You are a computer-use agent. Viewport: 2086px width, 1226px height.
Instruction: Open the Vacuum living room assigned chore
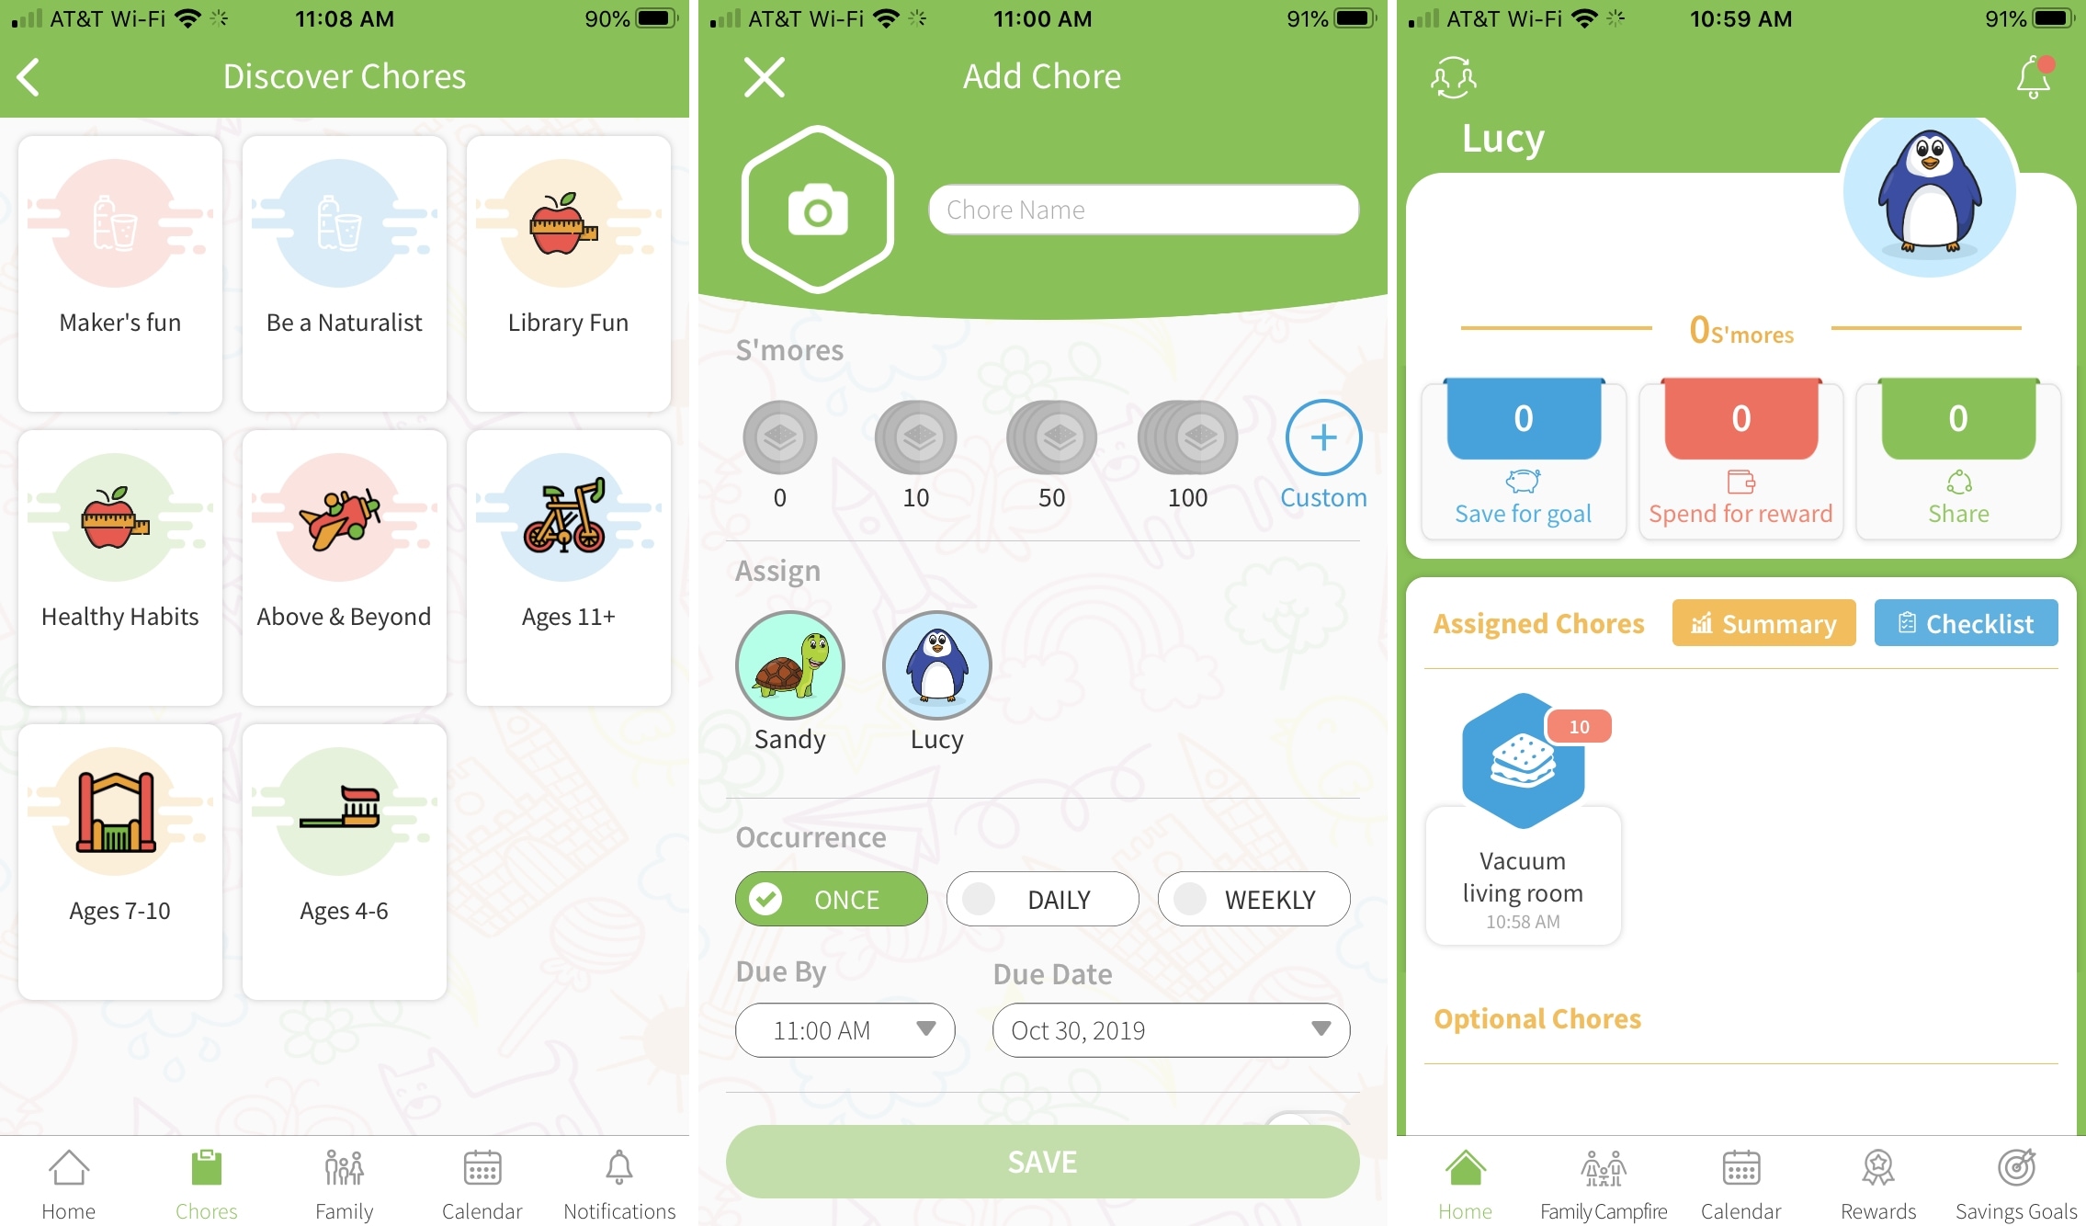point(1527,824)
